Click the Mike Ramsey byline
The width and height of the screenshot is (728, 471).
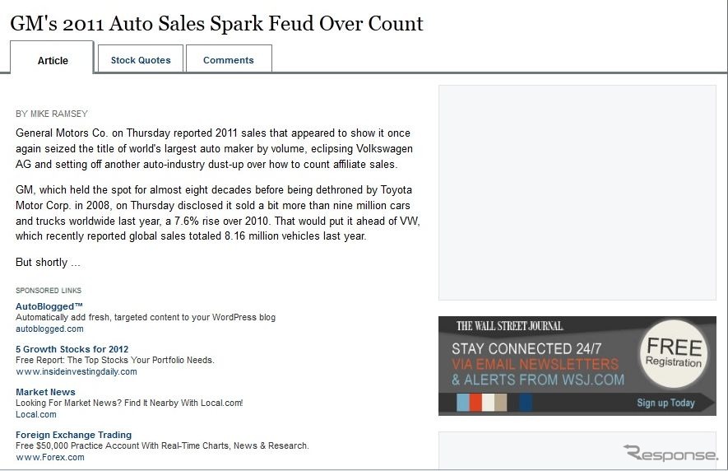pos(52,114)
